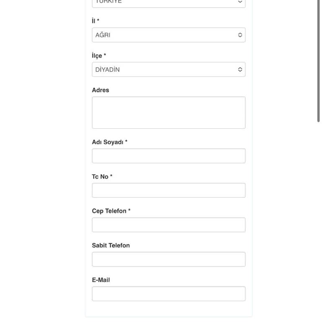
Task: Click the up-down arrows icon on DİYADİN select
Action: coord(240,70)
